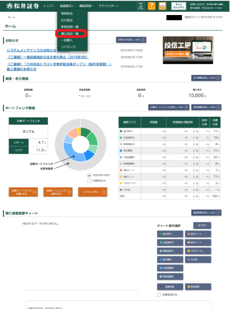
Task: Click お取引の流れ arrow on 投信工房 banner
Action: (187, 54)
